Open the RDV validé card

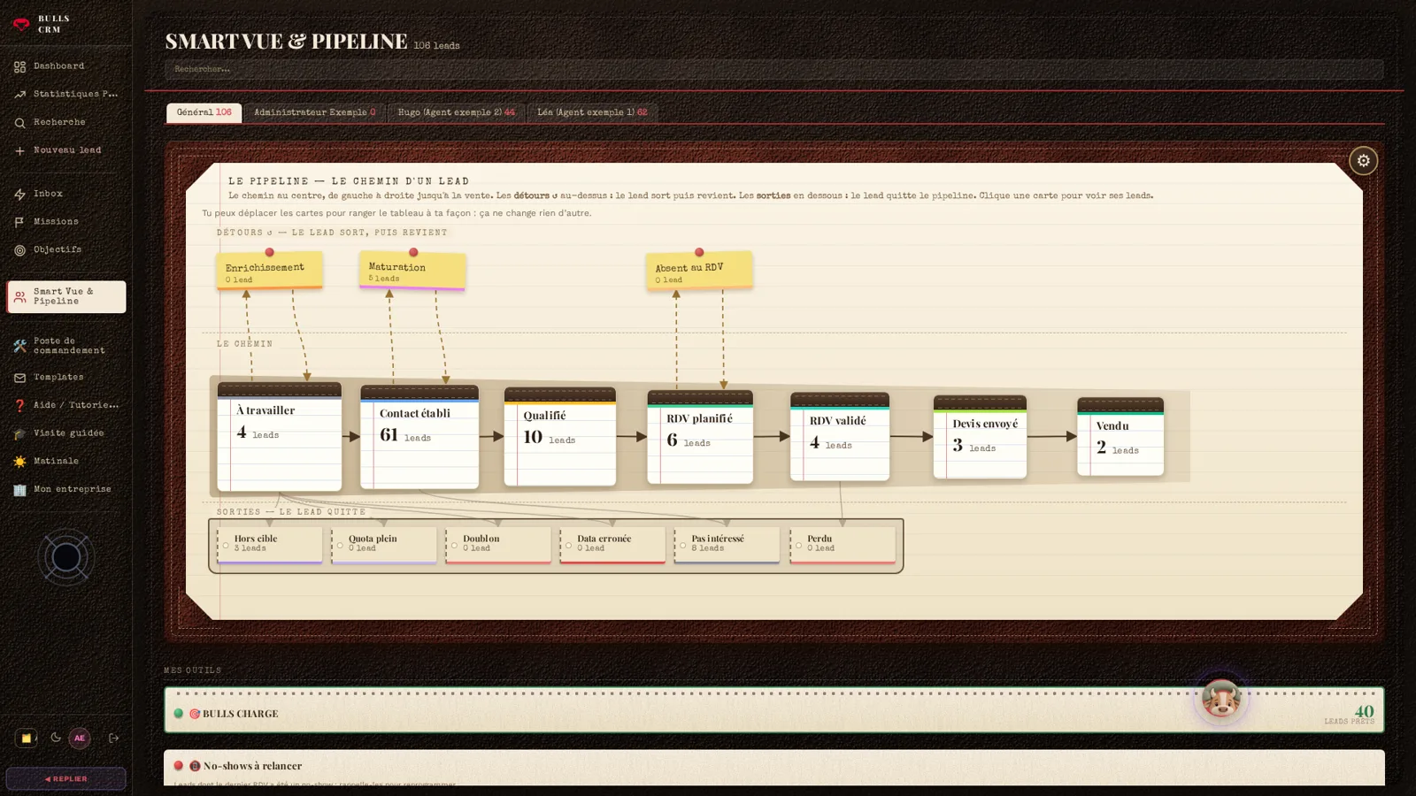840,437
